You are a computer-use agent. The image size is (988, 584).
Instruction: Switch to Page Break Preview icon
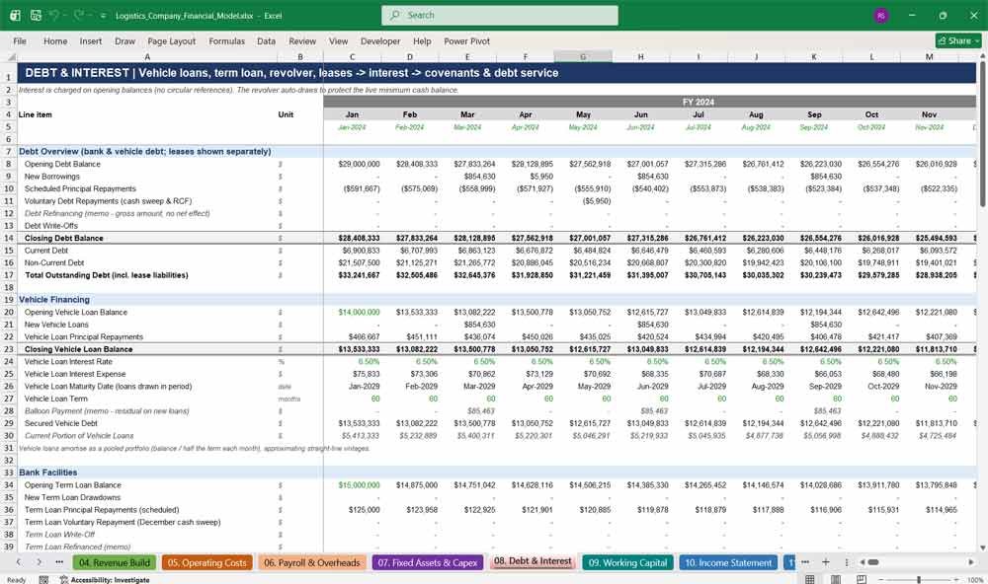[862, 580]
